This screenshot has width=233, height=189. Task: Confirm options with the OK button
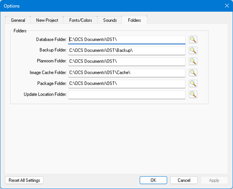(x=153, y=180)
